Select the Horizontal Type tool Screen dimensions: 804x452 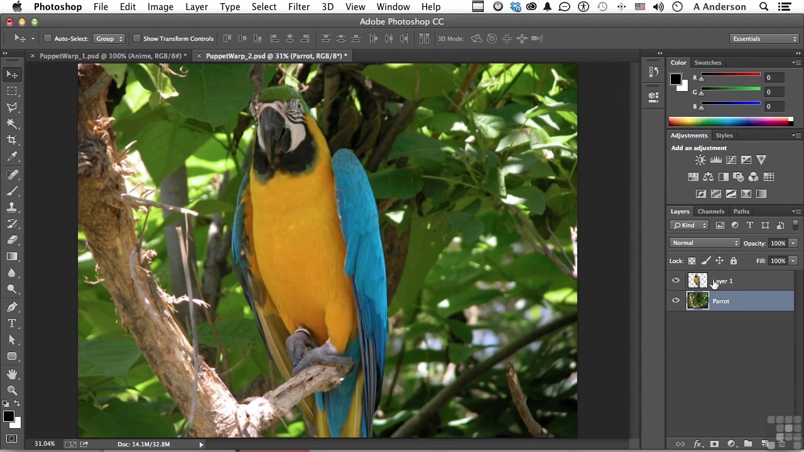12,323
